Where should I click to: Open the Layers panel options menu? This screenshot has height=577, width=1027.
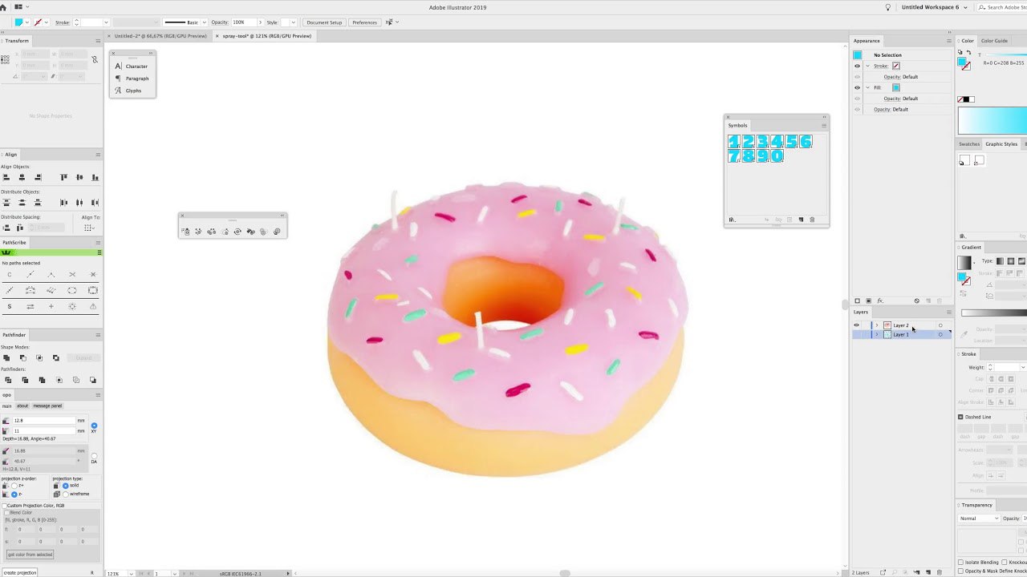click(949, 312)
